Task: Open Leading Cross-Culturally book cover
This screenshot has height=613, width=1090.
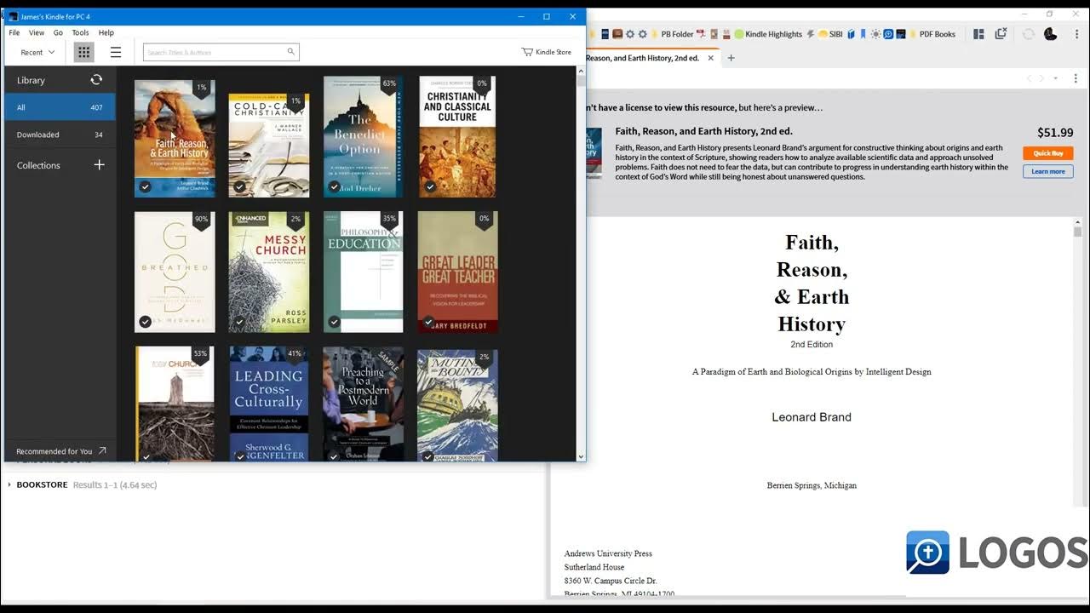Action: click(269, 404)
